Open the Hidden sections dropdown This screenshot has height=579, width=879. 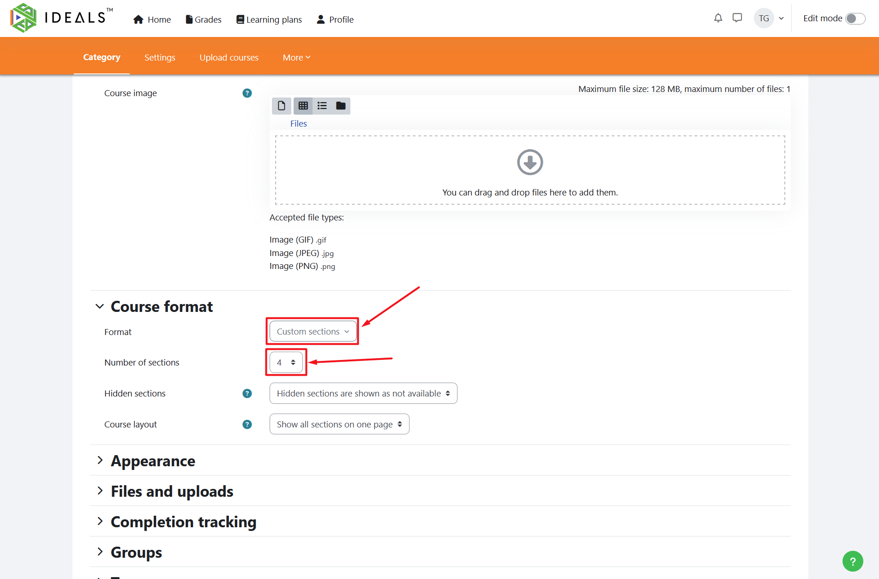click(363, 394)
